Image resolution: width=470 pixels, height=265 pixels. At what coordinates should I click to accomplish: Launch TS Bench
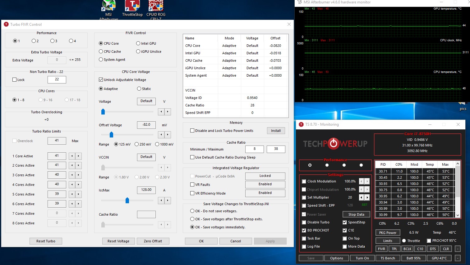point(388,258)
